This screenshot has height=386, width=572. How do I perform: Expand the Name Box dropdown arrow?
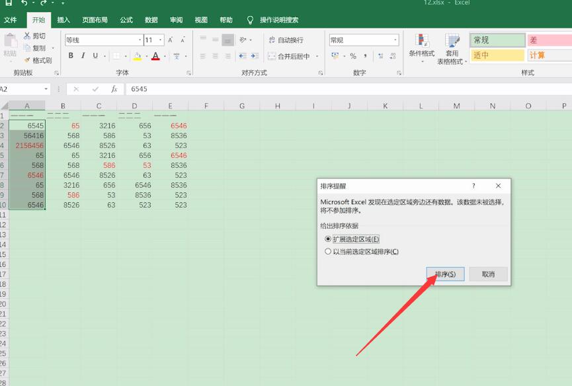[46, 89]
